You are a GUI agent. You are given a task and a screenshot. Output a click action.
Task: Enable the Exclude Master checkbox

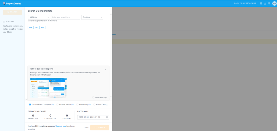57,104
